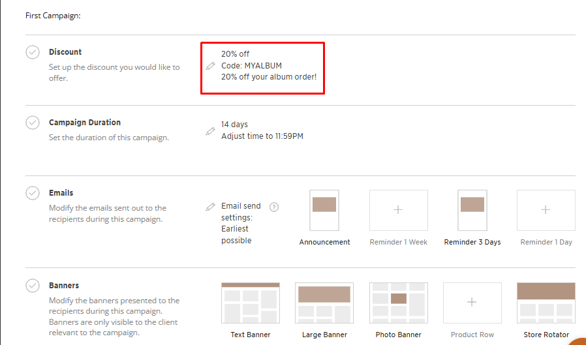Screen dimensions: 586x345
Task: Click the Discount section heading
Action: coord(65,52)
